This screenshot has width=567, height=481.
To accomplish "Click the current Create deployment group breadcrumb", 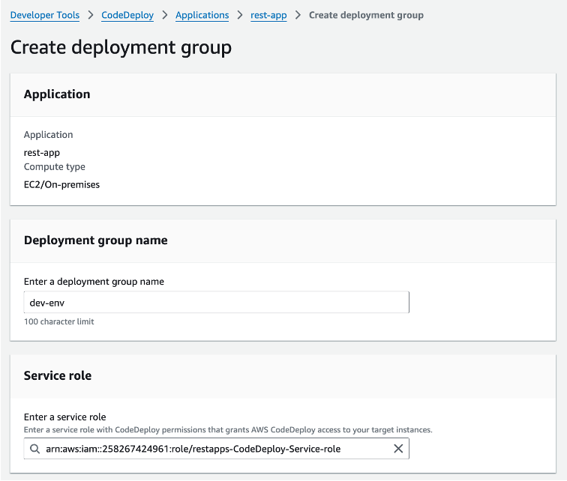I will pyautogui.click(x=366, y=15).
